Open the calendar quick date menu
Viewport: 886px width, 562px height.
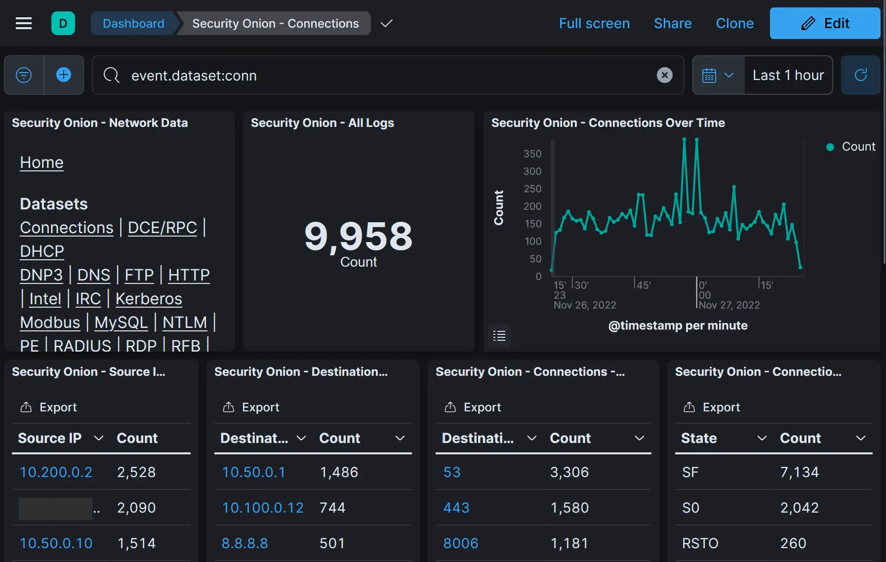pos(718,75)
